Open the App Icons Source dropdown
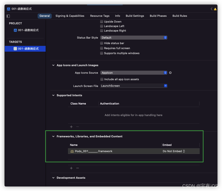Viewport: 222px width, 191px height. click(134, 73)
